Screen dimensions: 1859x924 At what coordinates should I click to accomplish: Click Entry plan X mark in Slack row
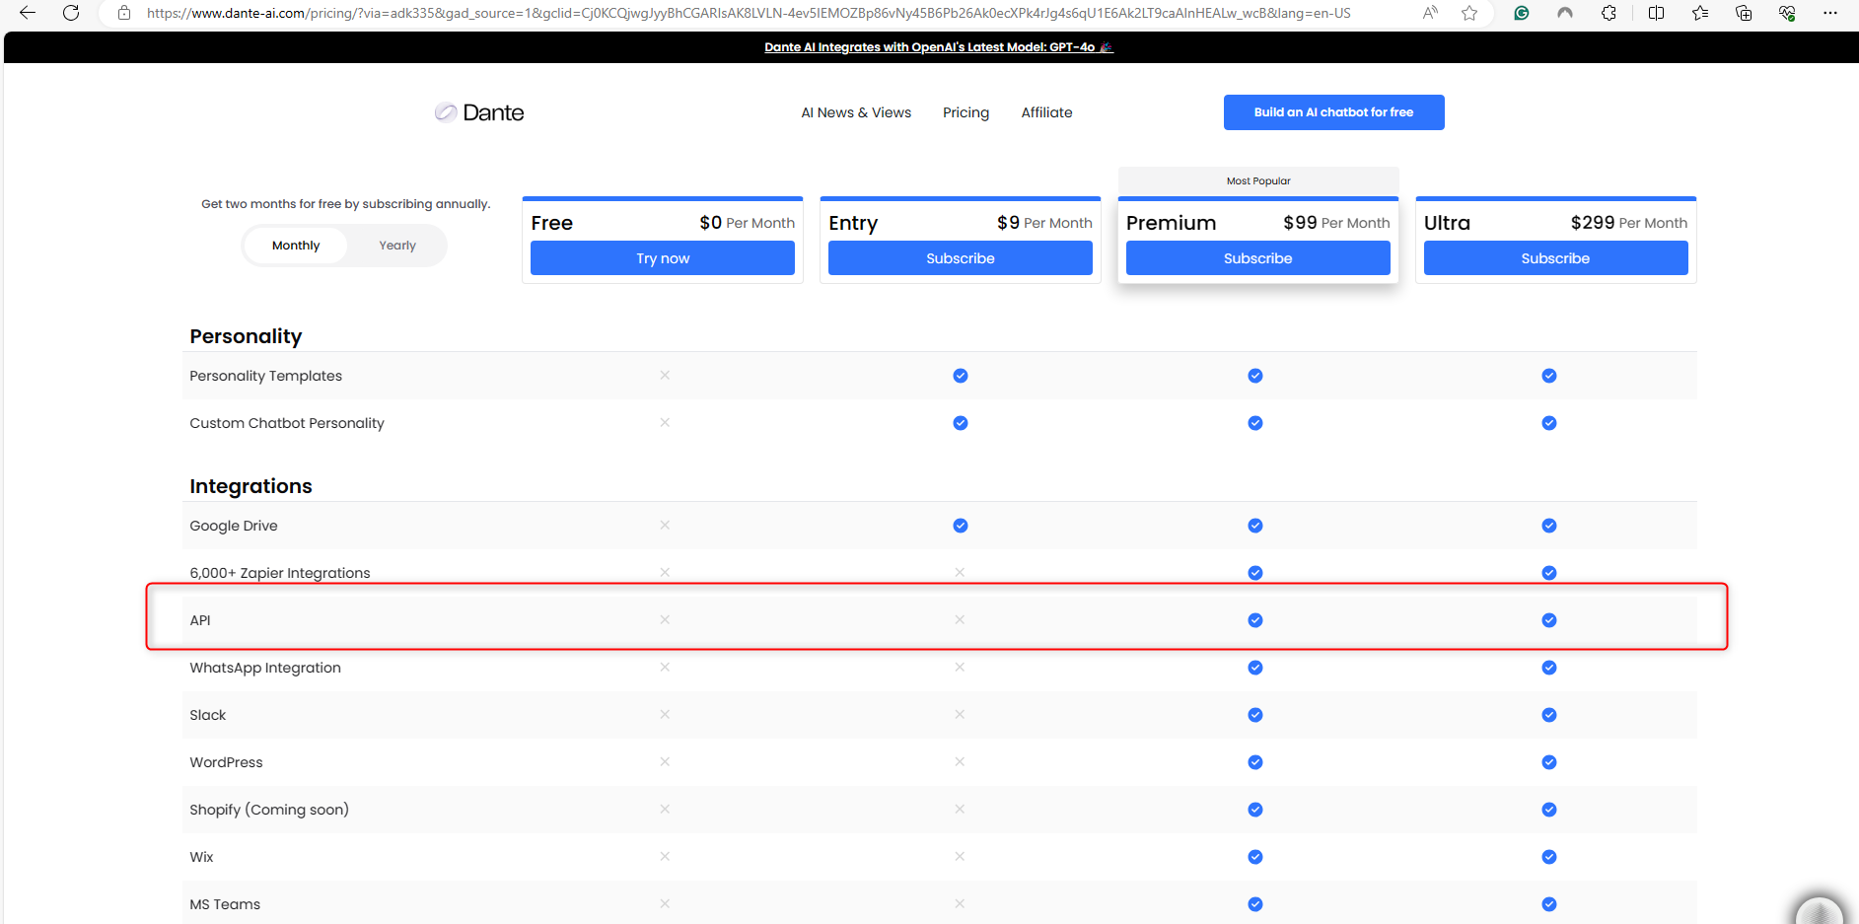[x=960, y=715]
